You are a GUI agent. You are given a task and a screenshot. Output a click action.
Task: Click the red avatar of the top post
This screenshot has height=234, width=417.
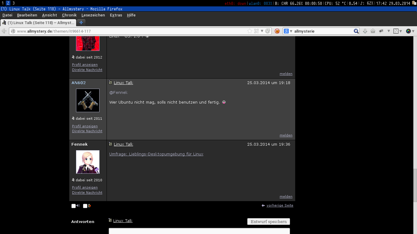click(x=88, y=43)
